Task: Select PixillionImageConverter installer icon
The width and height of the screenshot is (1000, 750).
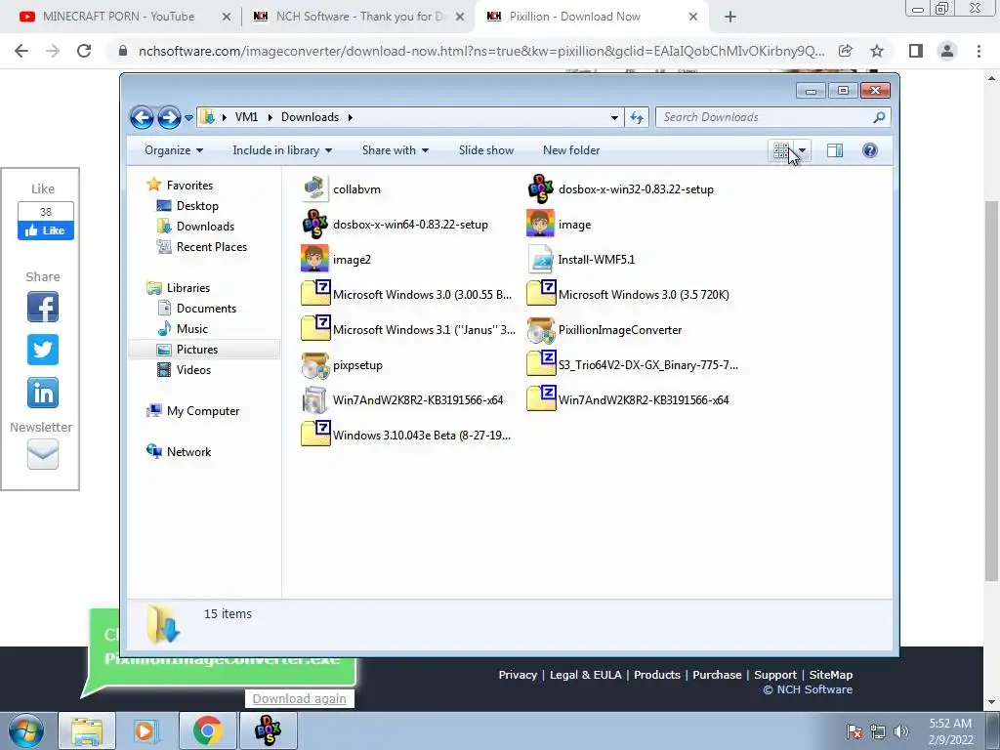Action: click(x=540, y=330)
